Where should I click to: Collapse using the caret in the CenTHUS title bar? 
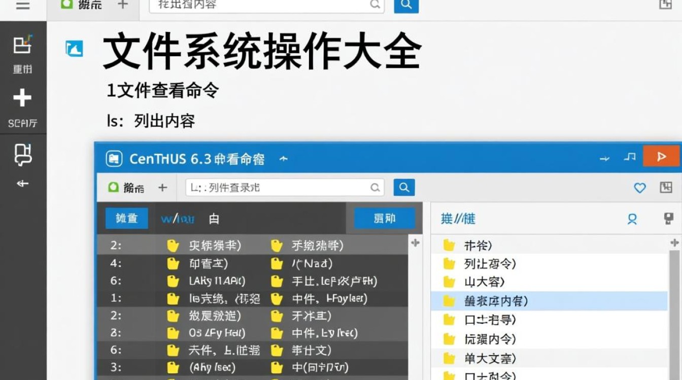pyautogui.click(x=284, y=159)
